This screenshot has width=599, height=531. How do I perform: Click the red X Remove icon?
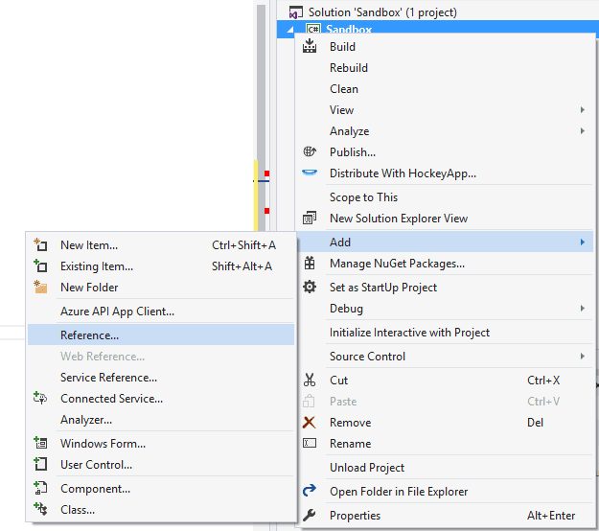tap(310, 423)
